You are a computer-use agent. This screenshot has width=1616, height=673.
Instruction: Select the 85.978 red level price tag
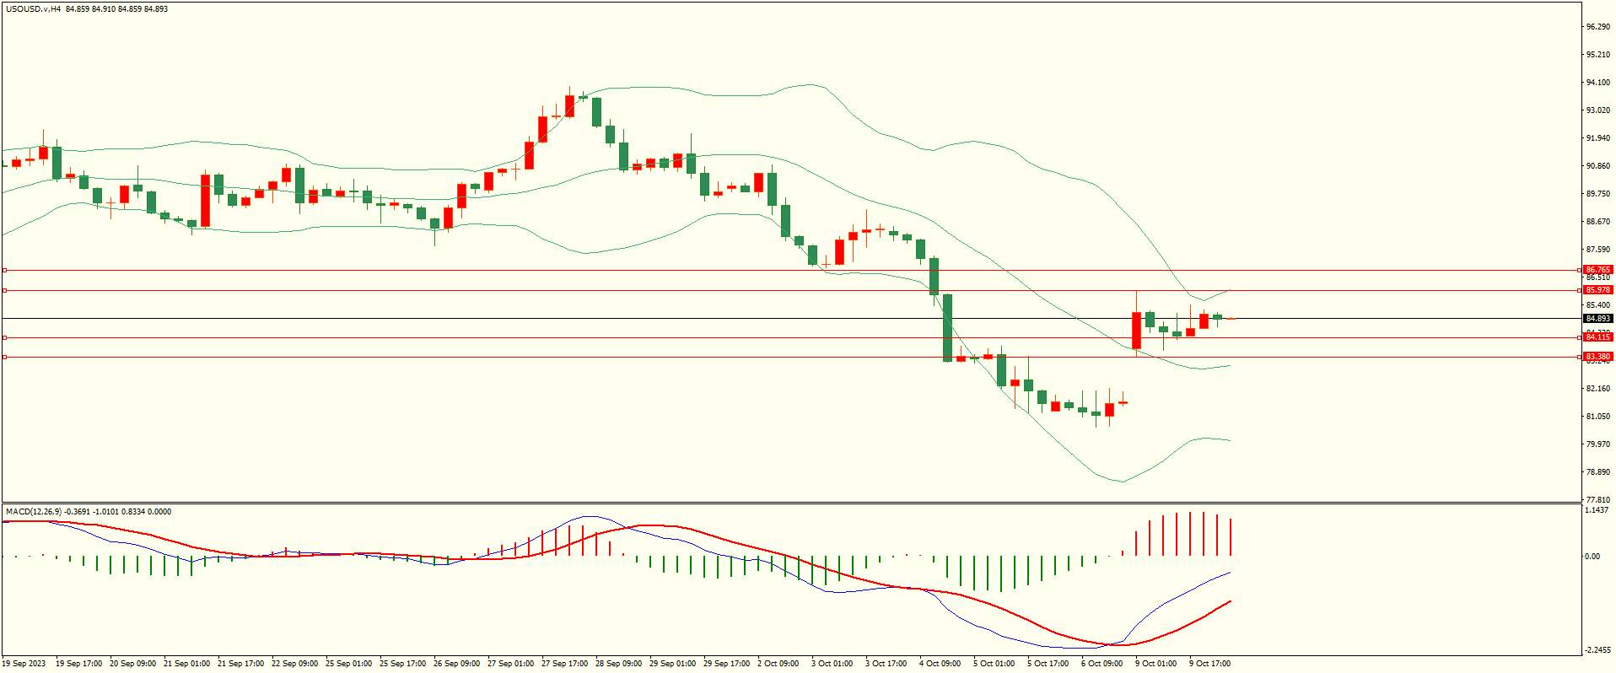coord(1597,290)
